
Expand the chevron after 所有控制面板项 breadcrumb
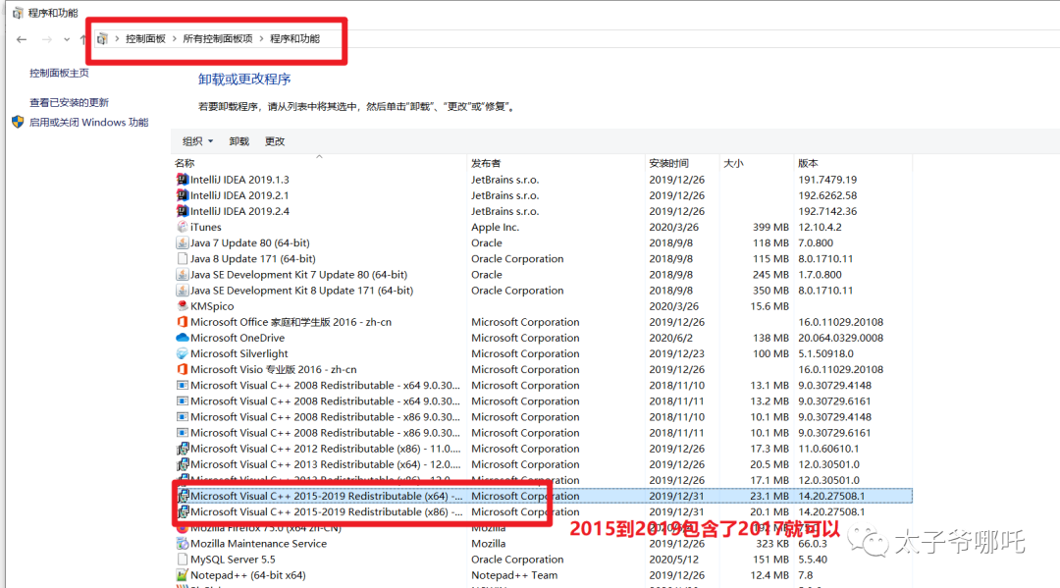pos(262,38)
